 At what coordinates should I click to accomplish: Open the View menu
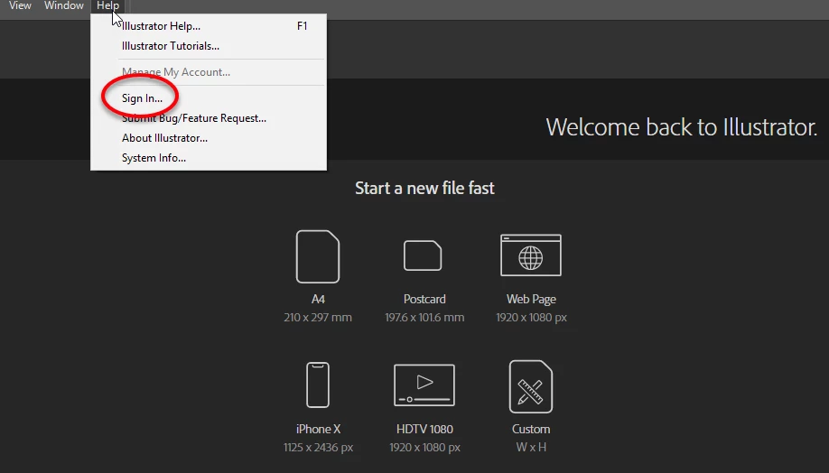coord(20,5)
